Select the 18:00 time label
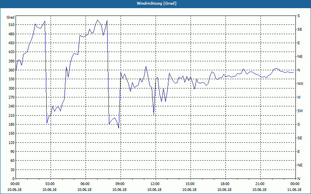Viewport: 311px width, 194px height. pos(225,184)
